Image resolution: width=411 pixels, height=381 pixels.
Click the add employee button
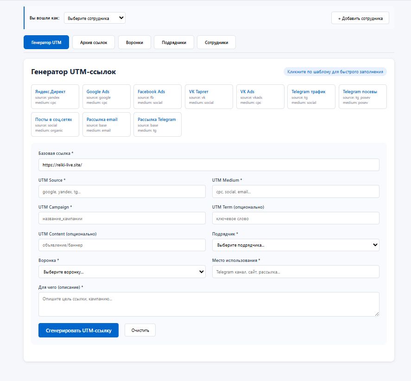360,18
